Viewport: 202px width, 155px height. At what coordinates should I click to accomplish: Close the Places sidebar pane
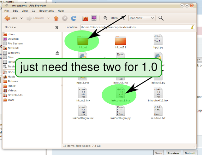[x=57, y=27]
